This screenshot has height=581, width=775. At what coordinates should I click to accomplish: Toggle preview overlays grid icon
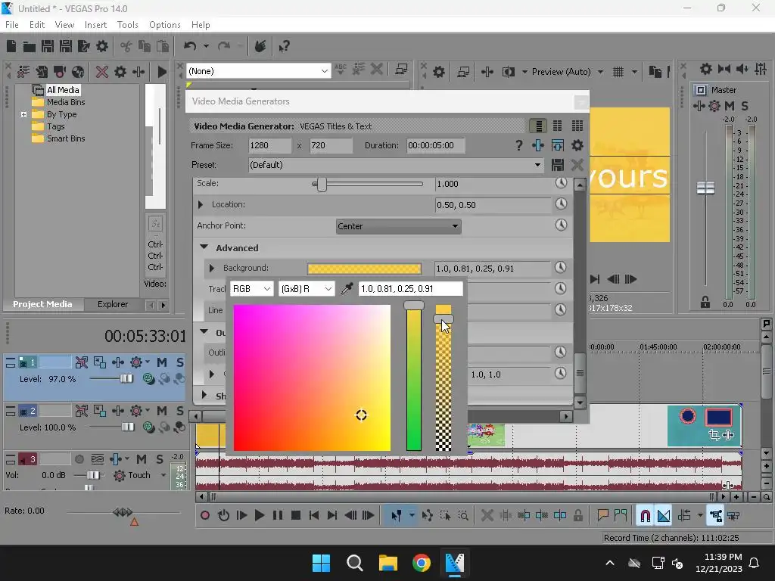click(618, 72)
